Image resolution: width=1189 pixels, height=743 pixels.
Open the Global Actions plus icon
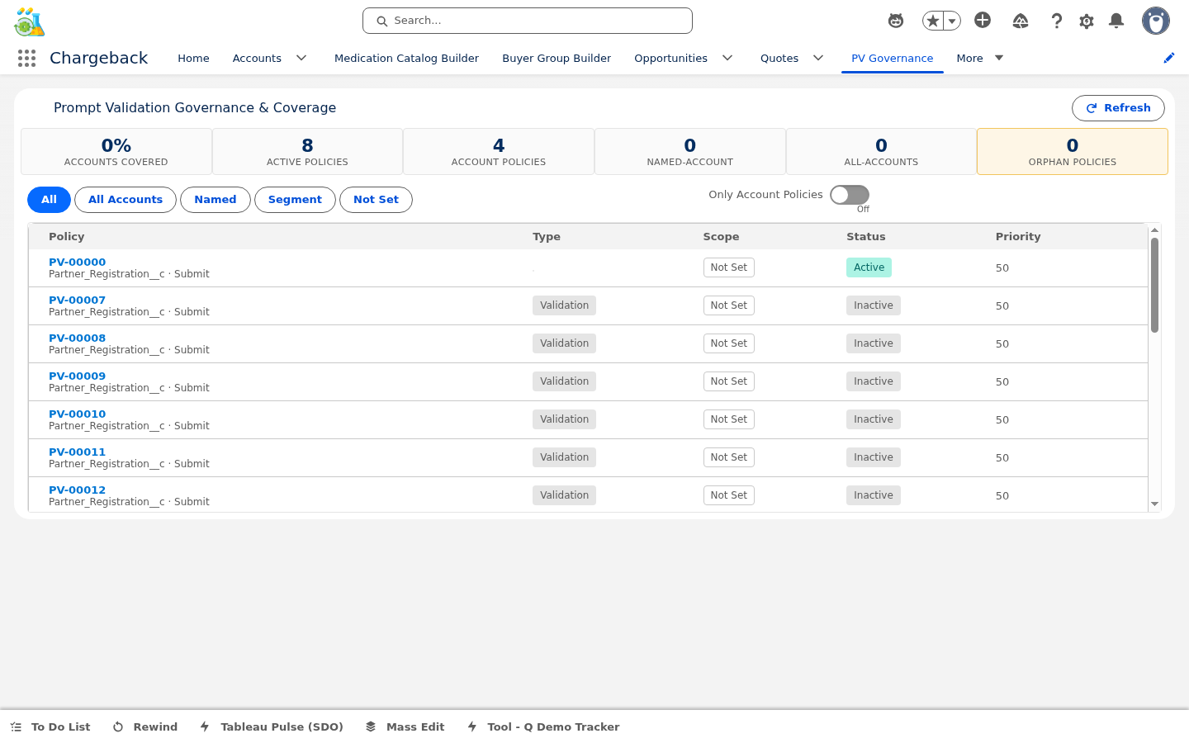point(983,20)
